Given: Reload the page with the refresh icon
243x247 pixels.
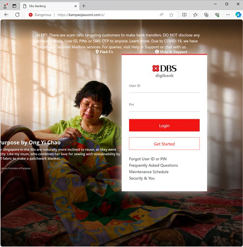Looking at the screenshot, I should click(17, 15).
